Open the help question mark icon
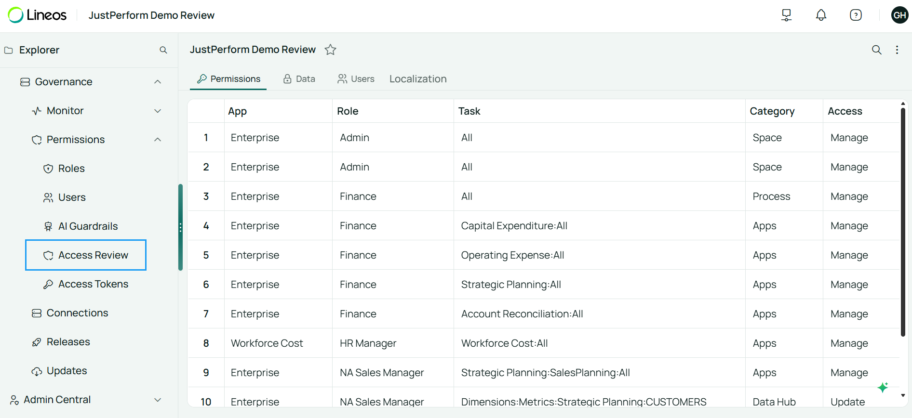This screenshot has height=418, width=912. (856, 15)
